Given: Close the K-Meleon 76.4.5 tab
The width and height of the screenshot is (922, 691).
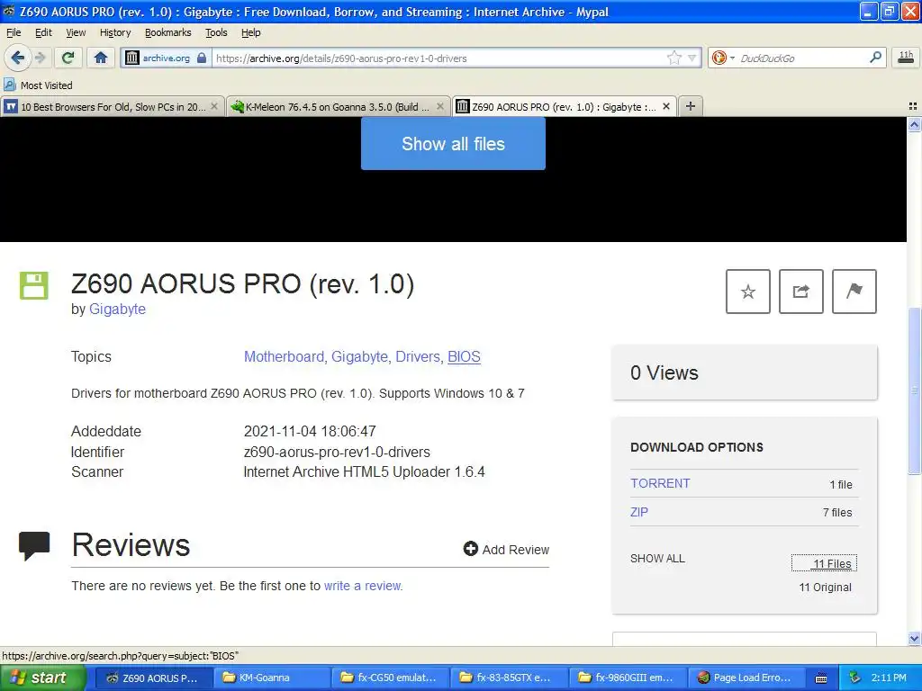Looking at the screenshot, I should (x=439, y=106).
